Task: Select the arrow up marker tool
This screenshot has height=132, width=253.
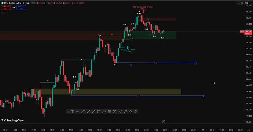Action: coord(131,112)
